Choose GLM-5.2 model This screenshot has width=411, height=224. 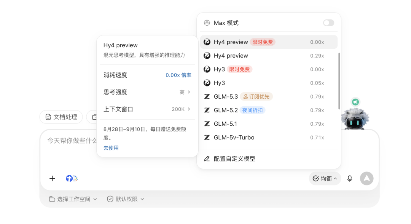click(269, 110)
